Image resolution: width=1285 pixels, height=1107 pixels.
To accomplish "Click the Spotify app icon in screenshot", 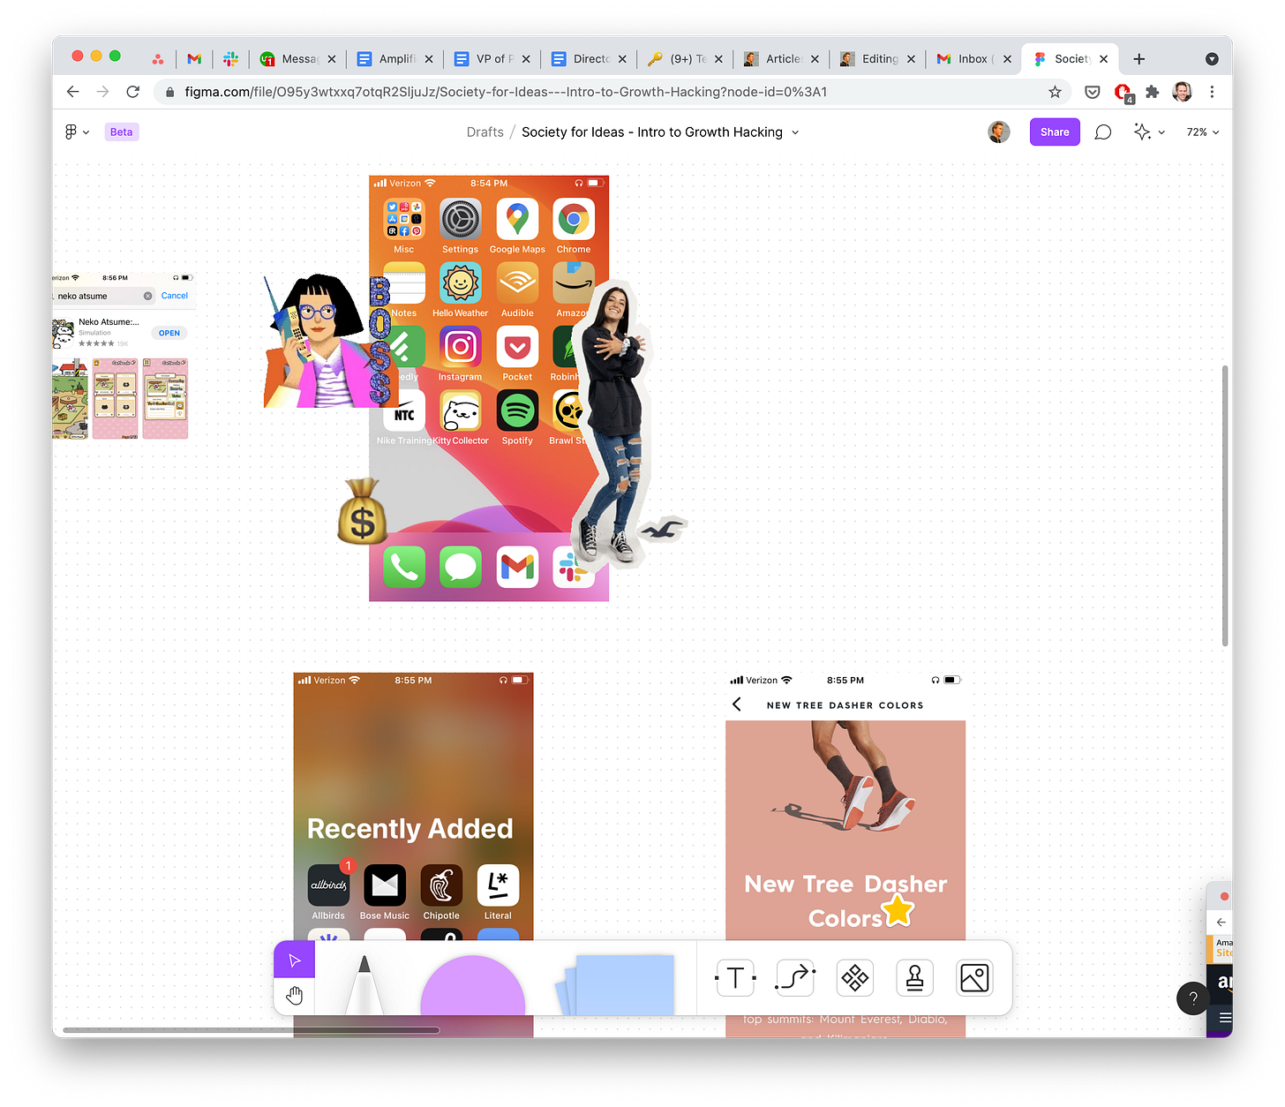I will click(517, 411).
